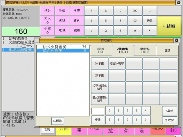This screenshot has width=183, height=137.
Task: Choose 外帶 takeout order type
Action: [76, 10]
